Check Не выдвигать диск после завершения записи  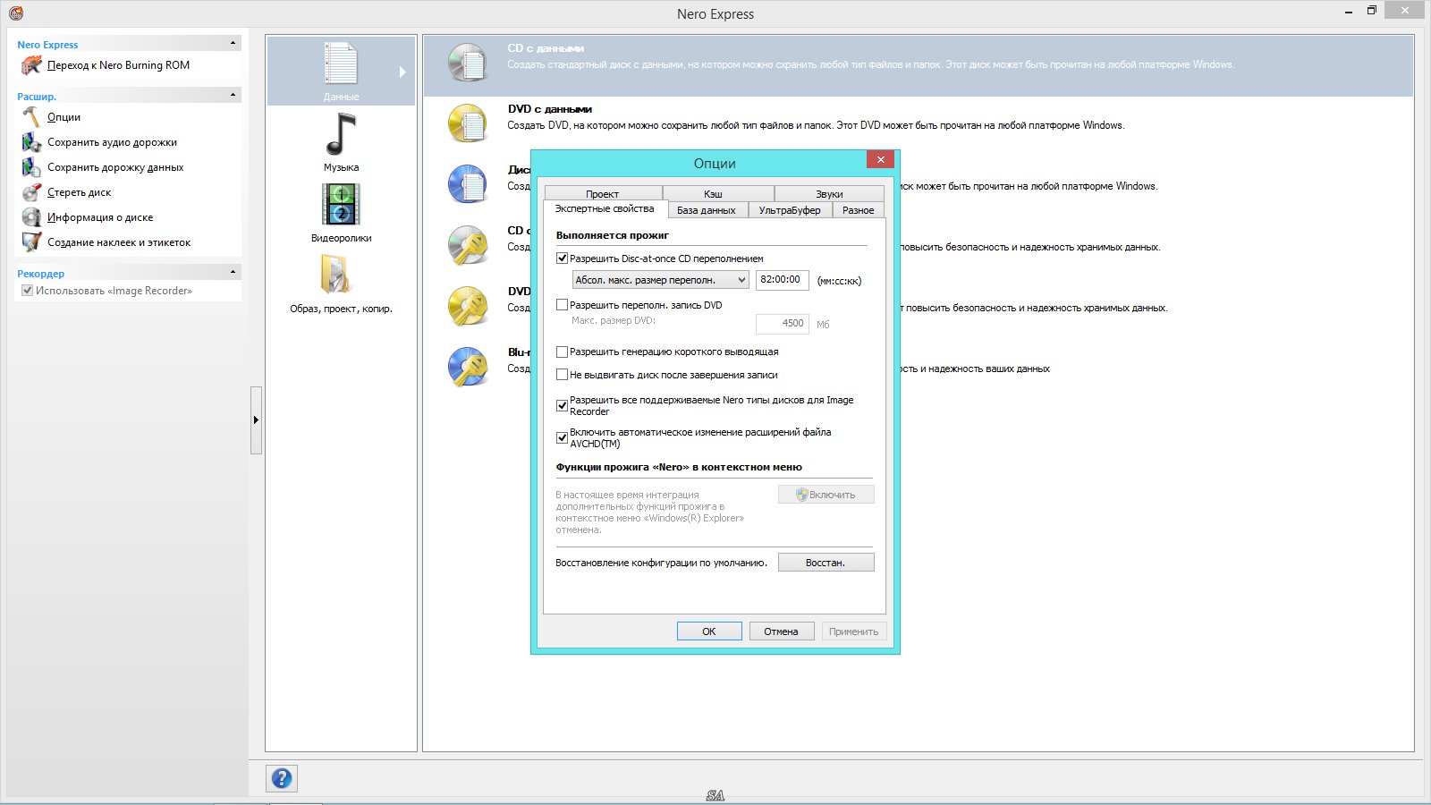[563, 375]
